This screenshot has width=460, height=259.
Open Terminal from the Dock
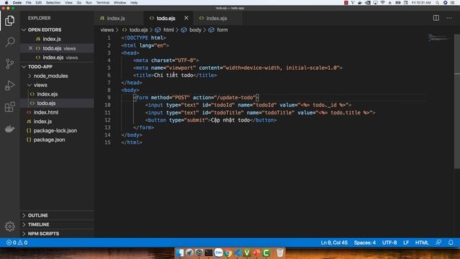point(208,253)
